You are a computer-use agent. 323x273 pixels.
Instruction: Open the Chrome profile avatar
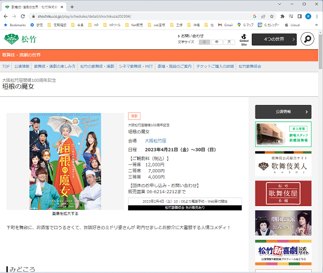pyautogui.click(x=308, y=16)
